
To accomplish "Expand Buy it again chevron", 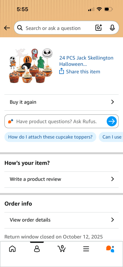I will click(112, 102).
